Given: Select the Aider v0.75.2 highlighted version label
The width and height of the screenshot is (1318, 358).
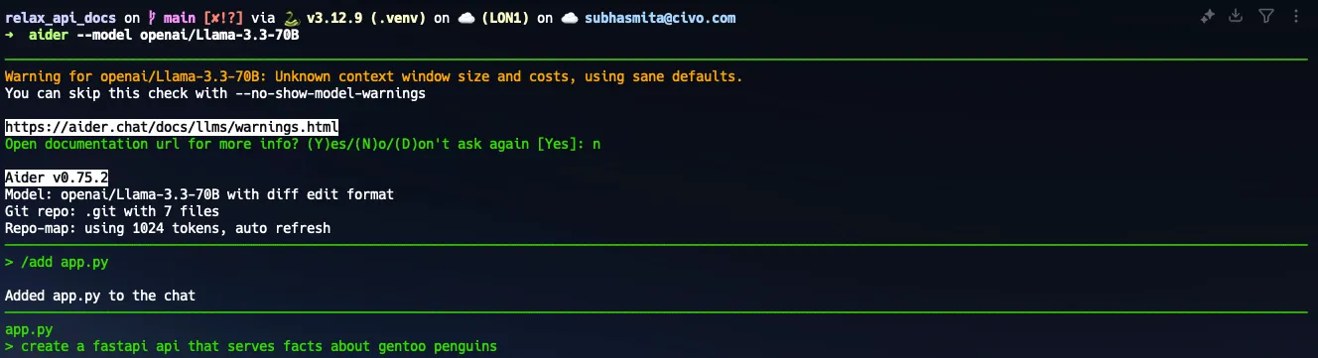Looking at the screenshot, I should (57, 178).
